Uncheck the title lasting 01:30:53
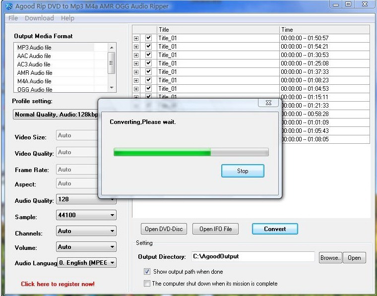The width and height of the screenshot is (377, 296). pyautogui.click(x=149, y=55)
